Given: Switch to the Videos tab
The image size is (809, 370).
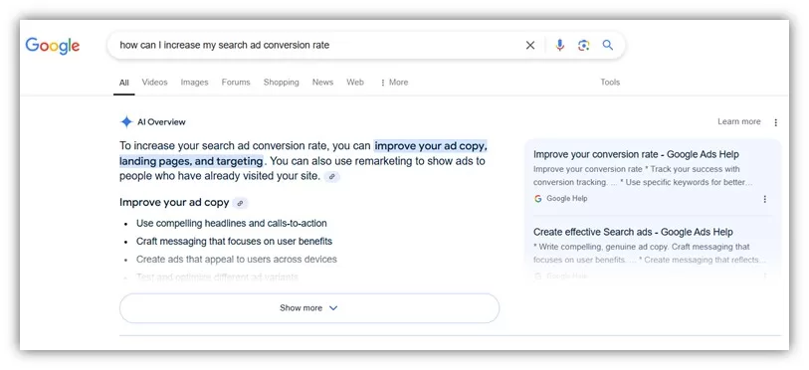Looking at the screenshot, I should tap(155, 82).
